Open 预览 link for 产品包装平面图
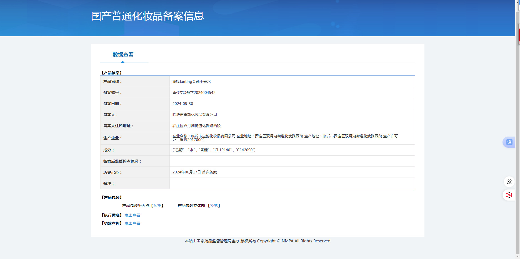520x259 pixels. 157,206
